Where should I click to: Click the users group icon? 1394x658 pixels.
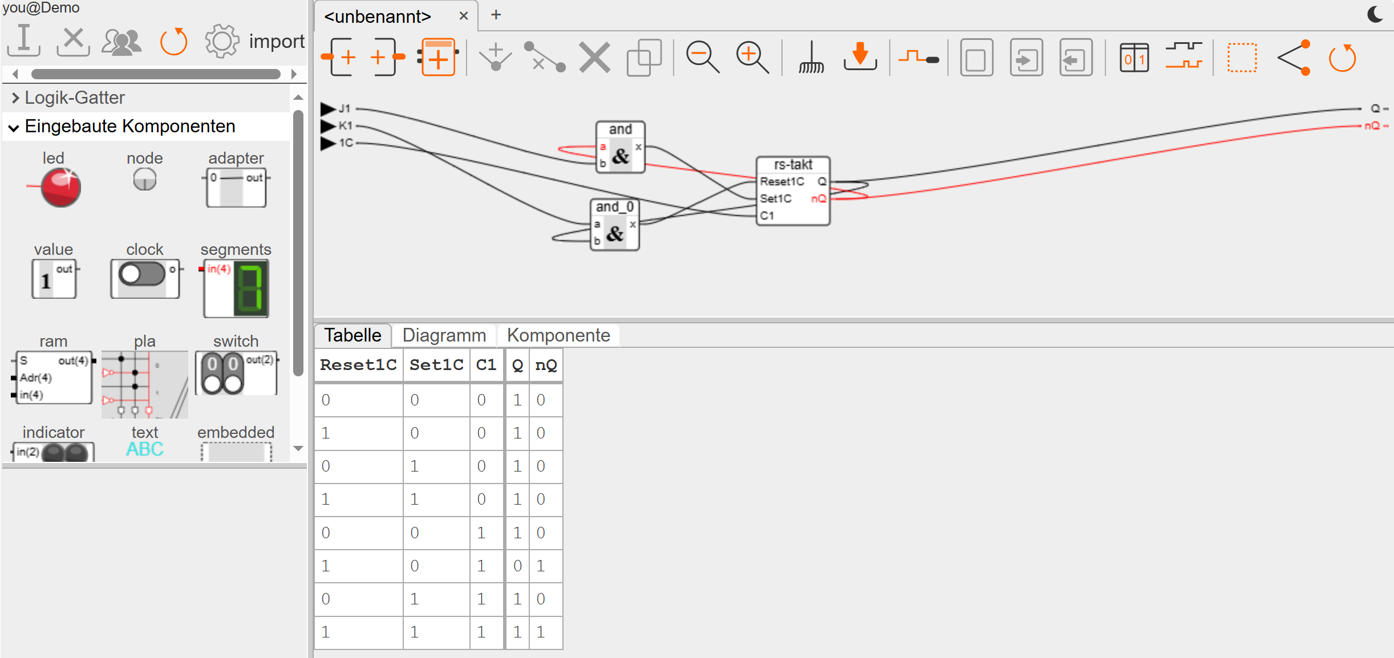pyautogui.click(x=121, y=42)
